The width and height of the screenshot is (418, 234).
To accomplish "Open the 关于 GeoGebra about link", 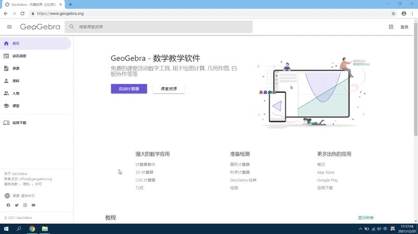I will click(x=16, y=174).
